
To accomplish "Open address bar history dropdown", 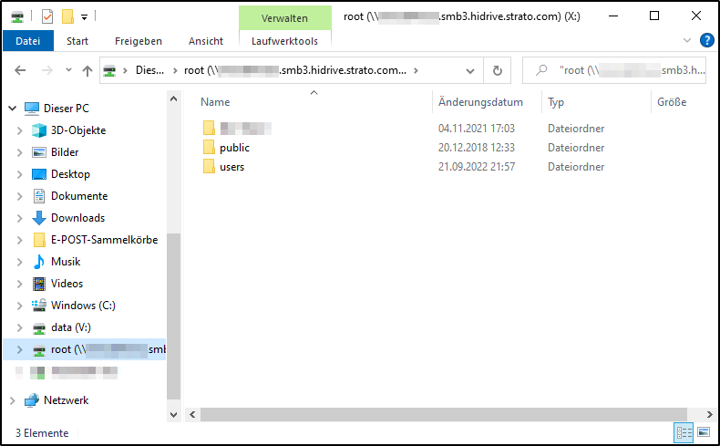I will tap(470, 71).
